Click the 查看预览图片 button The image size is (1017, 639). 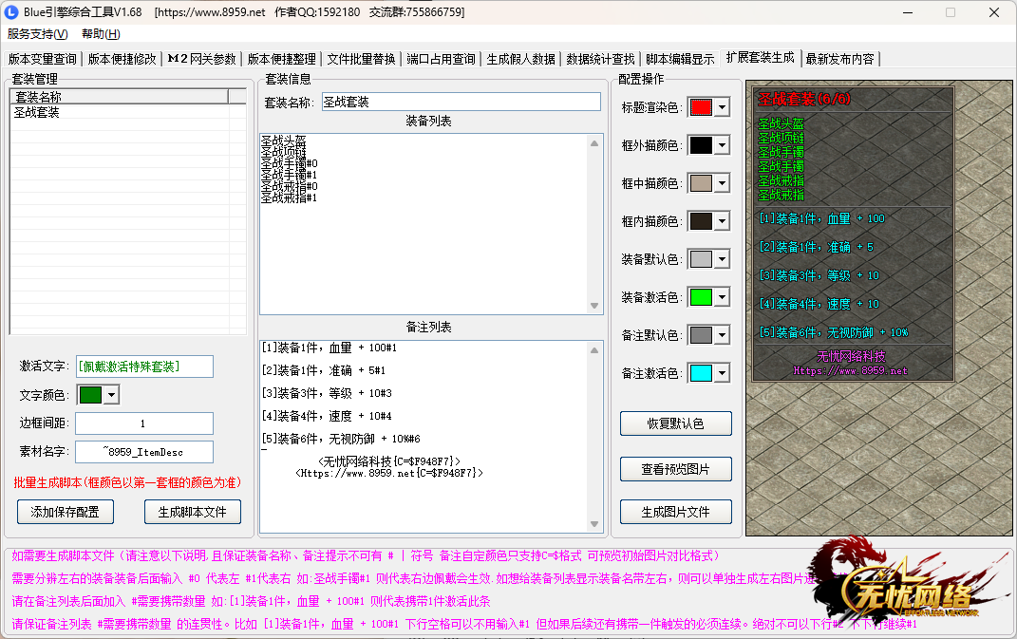(675, 468)
